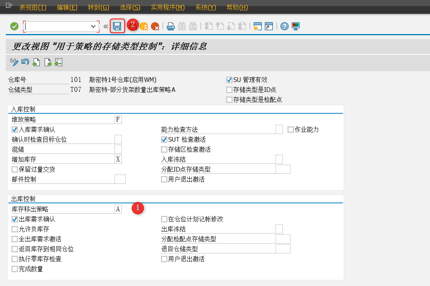Image resolution: width=430 pixels, height=286 pixels.
Task: Enable 作业能力 checkbox
Action: point(290,129)
